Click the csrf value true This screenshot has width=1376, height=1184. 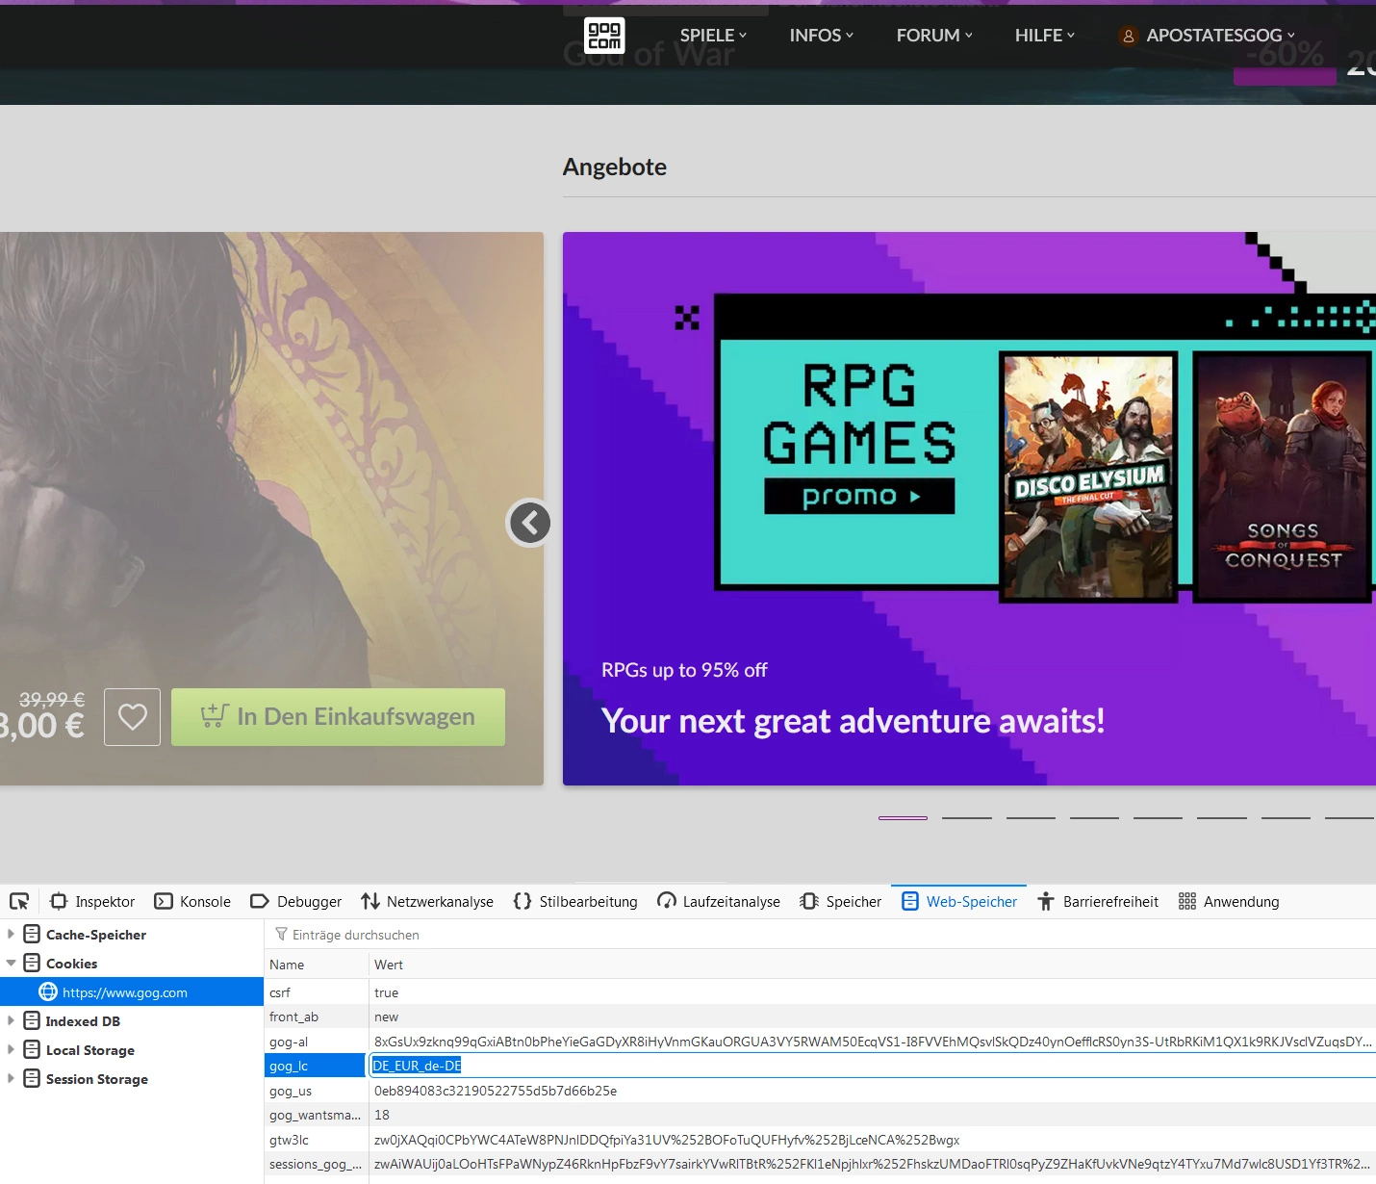tap(386, 992)
